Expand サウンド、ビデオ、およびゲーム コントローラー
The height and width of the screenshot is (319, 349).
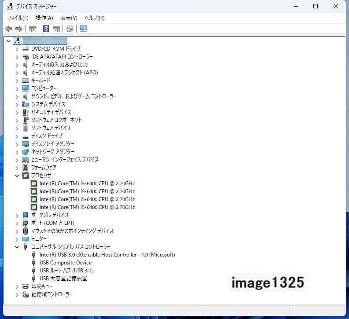[x=17, y=97]
